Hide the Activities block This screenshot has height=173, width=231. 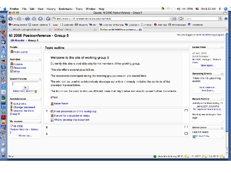coord(40,60)
